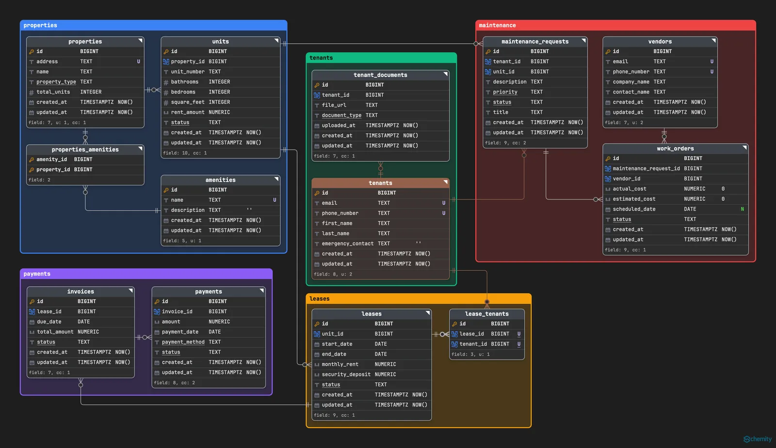Click numeric icon beside security_deposit
Viewport: 776px width, 448px height.
317,374
